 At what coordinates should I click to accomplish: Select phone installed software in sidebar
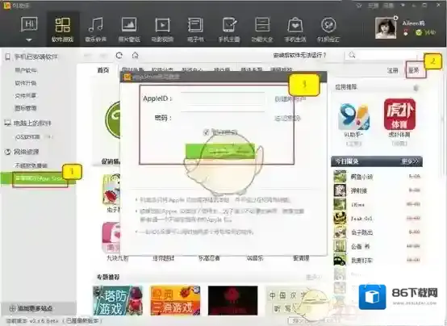tap(36, 56)
